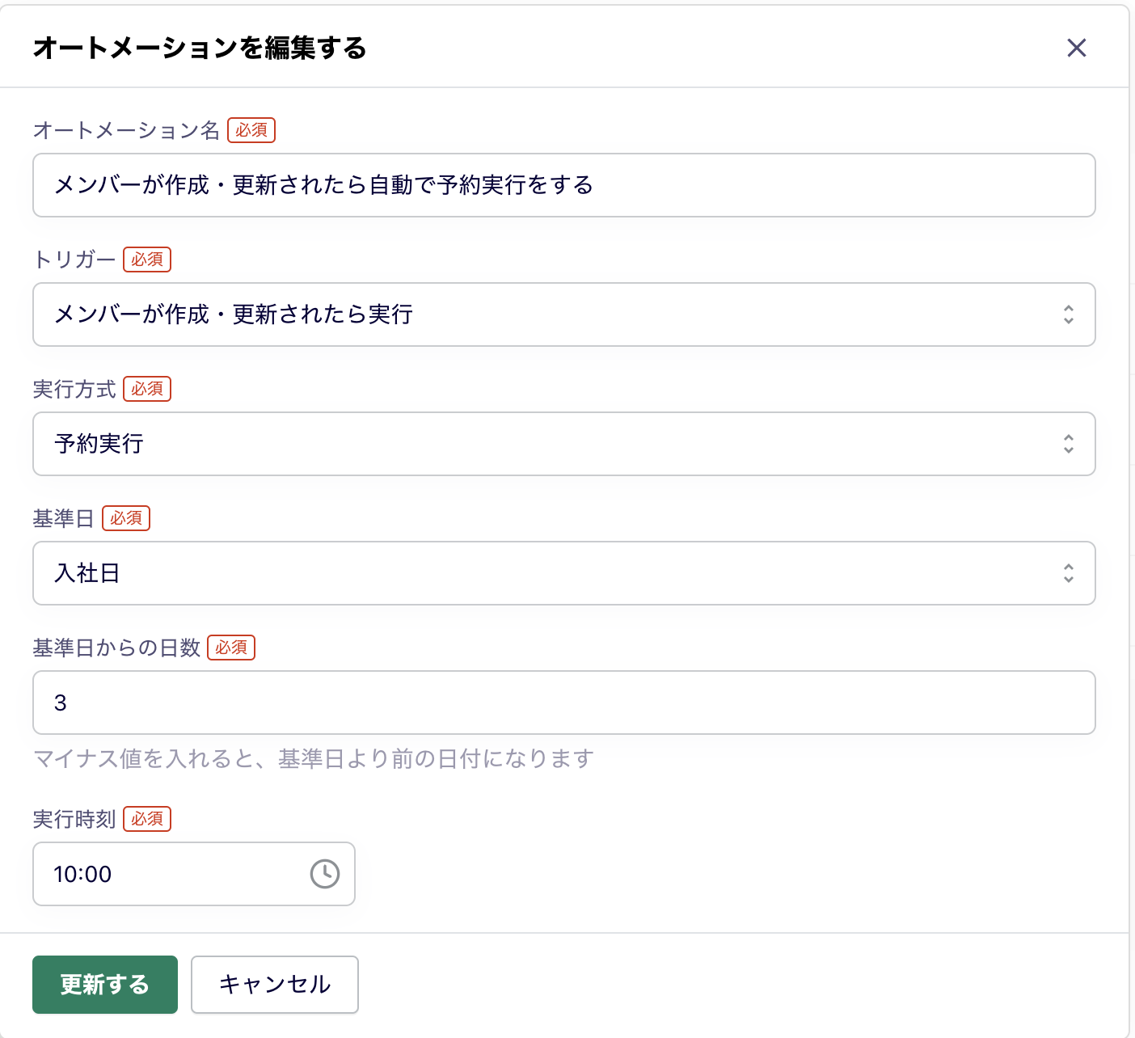This screenshot has width=1135, height=1038.
Task: Click the 基準日からの日数 field label
Action: (116, 648)
